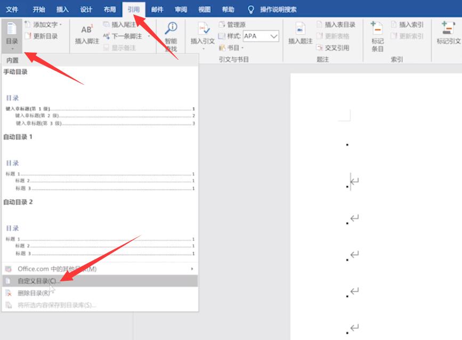Open 智能查找 smart lookup

click(171, 37)
